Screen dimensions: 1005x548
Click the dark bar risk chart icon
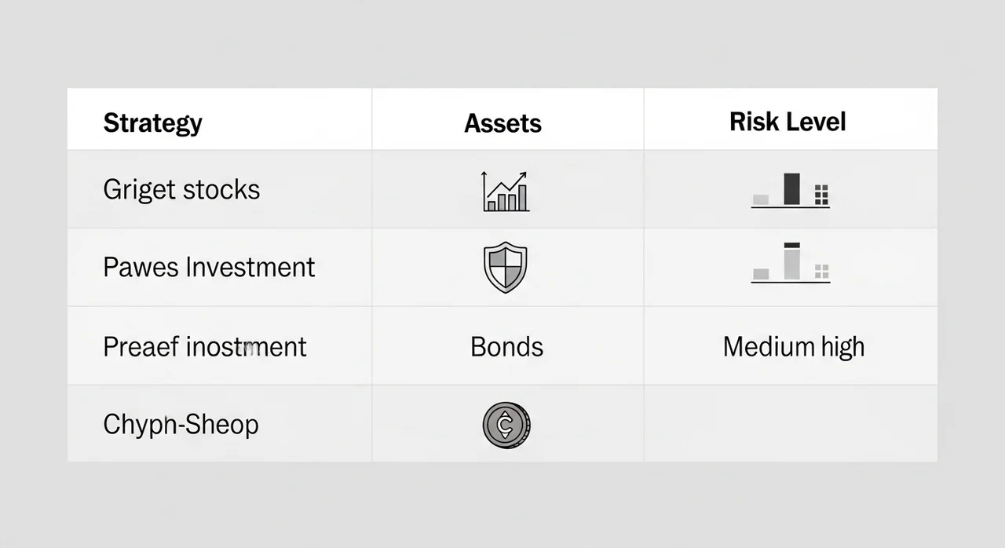click(x=791, y=191)
